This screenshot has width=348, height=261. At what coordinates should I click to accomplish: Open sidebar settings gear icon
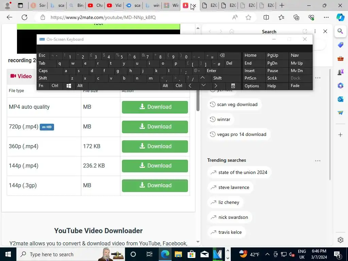coord(340,240)
